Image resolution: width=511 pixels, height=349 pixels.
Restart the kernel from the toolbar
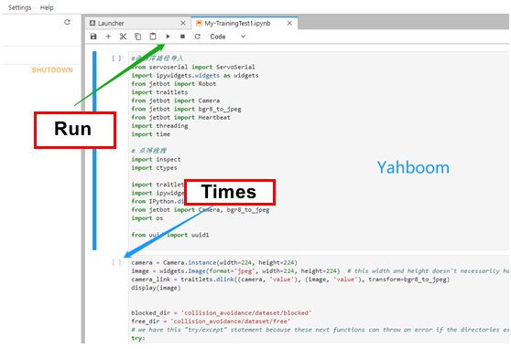(198, 37)
